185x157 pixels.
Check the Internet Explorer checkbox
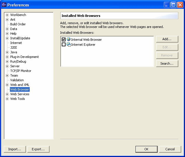(x=64, y=45)
